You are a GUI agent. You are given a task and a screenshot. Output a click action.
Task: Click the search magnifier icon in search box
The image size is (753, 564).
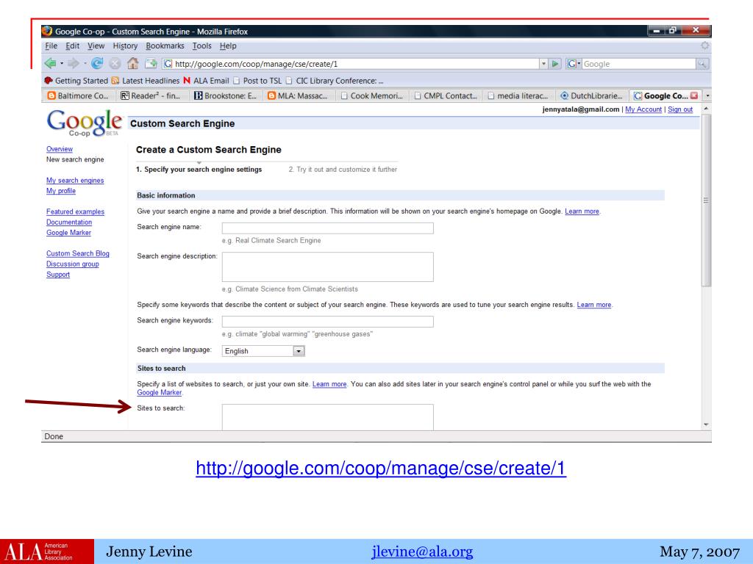click(702, 64)
